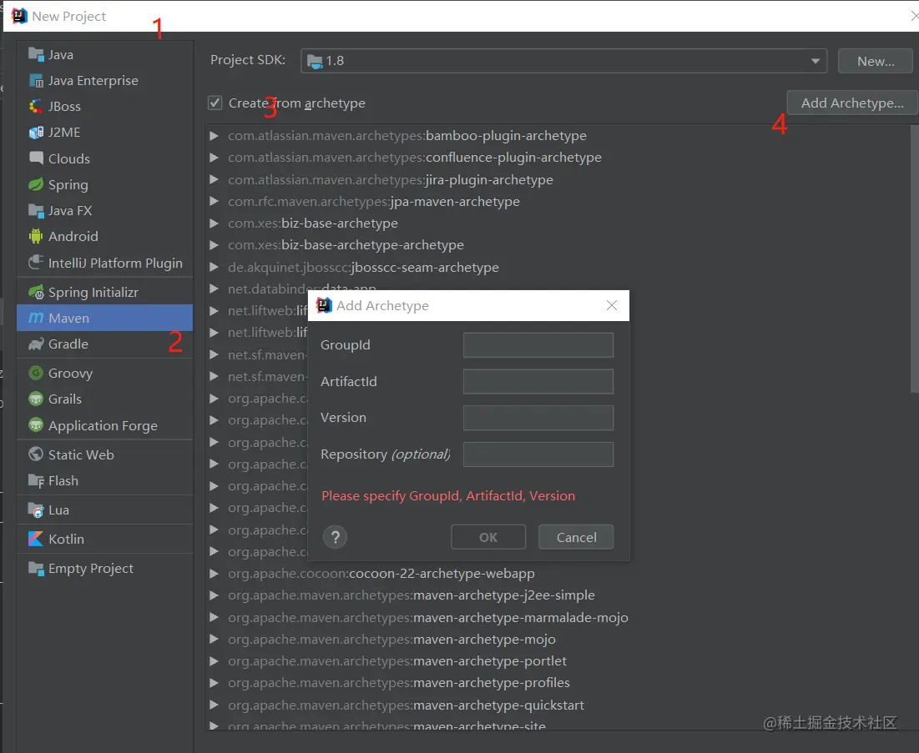Click the Add Archetype... button
This screenshot has height=753, width=919.
851,103
